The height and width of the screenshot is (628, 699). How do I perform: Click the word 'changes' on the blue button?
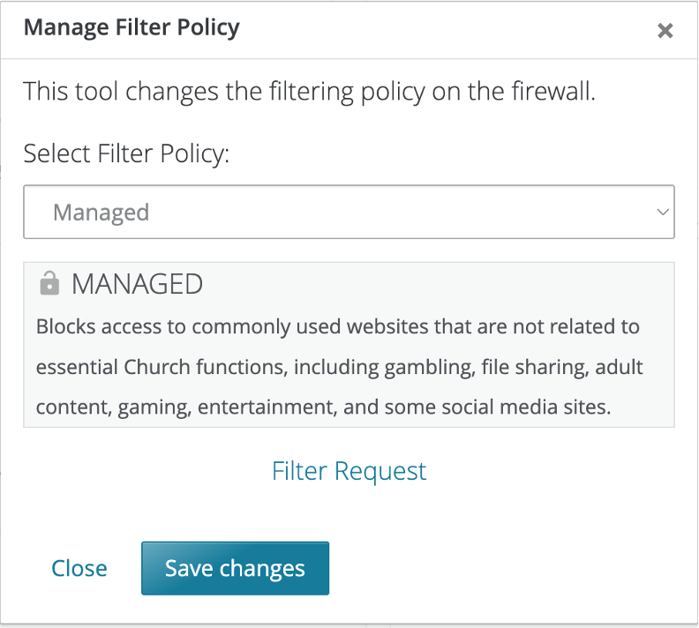click(x=262, y=569)
